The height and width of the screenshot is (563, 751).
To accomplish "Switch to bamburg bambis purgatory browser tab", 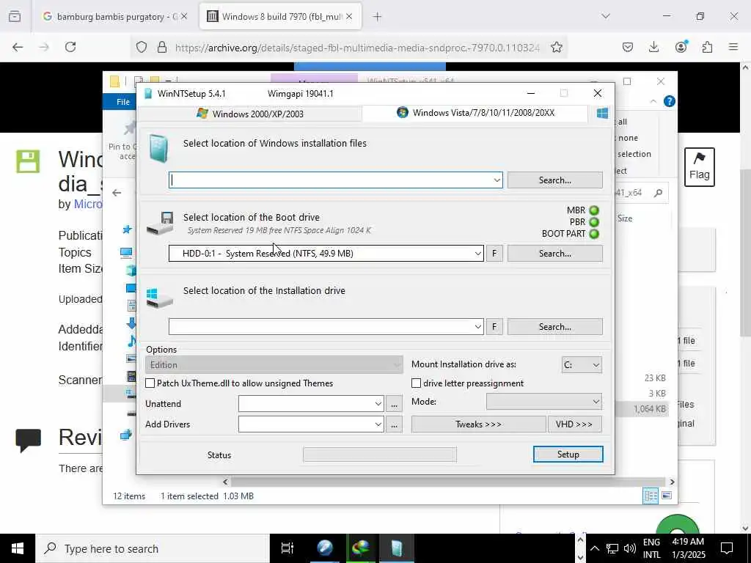I will tap(115, 16).
